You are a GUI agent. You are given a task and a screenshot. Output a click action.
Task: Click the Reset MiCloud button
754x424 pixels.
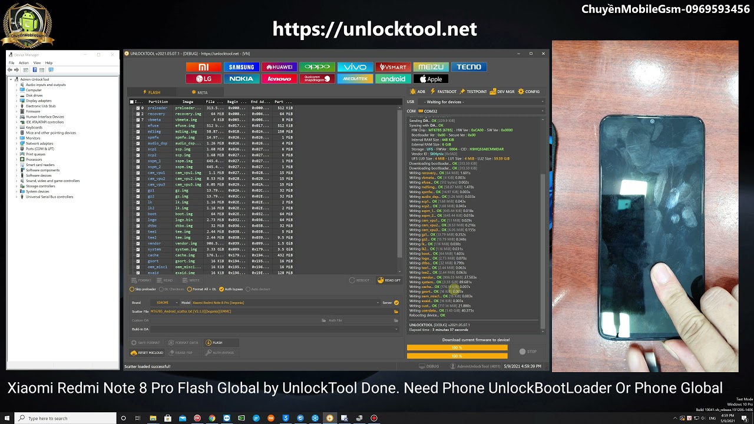[x=147, y=353]
